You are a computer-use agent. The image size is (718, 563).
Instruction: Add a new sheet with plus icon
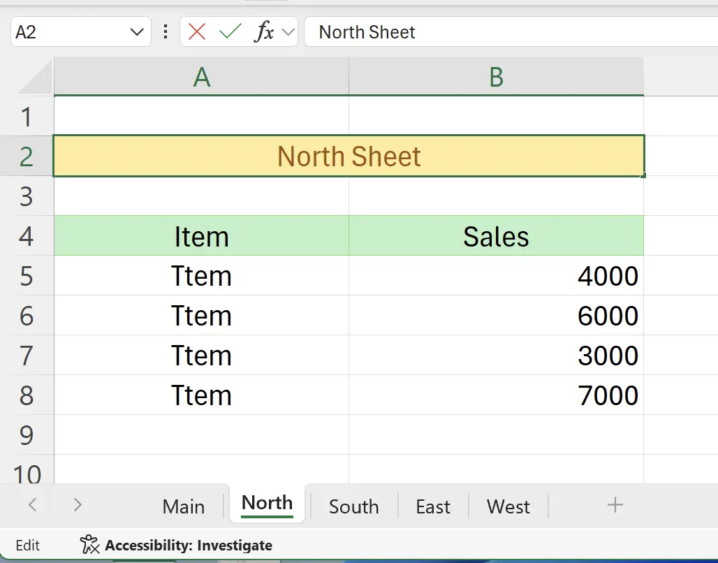pos(615,505)
